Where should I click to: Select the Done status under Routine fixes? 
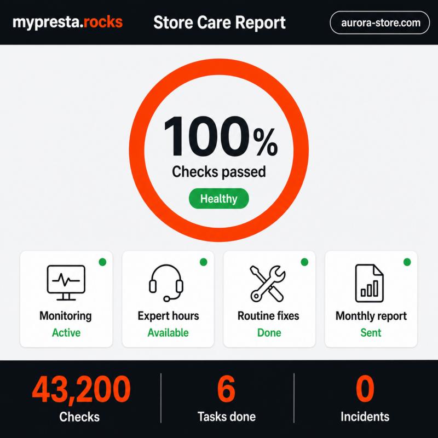click(x=269, y=333)
